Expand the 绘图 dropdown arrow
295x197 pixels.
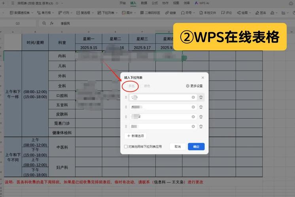250,13
